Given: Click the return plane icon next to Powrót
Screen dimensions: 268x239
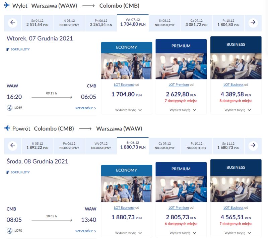Looking at the screenshot, I should coord(7,128).
